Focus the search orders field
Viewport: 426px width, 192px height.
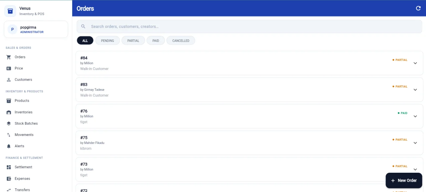pos(249,27)
